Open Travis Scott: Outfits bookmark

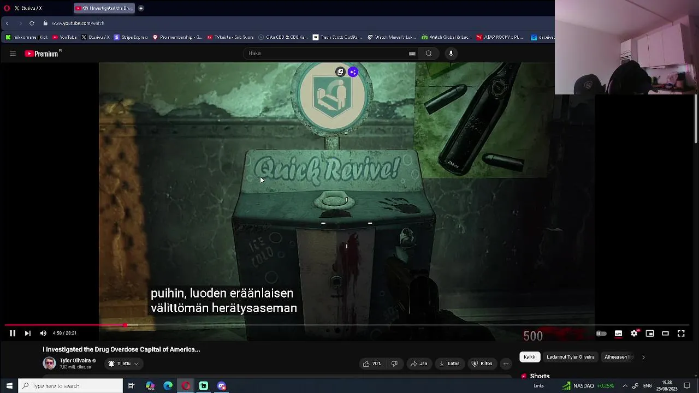pyautogui.click(x=337, y=37)
